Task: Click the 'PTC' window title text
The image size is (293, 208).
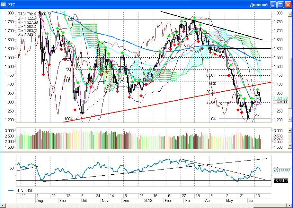Action: (x=11, y=5)
